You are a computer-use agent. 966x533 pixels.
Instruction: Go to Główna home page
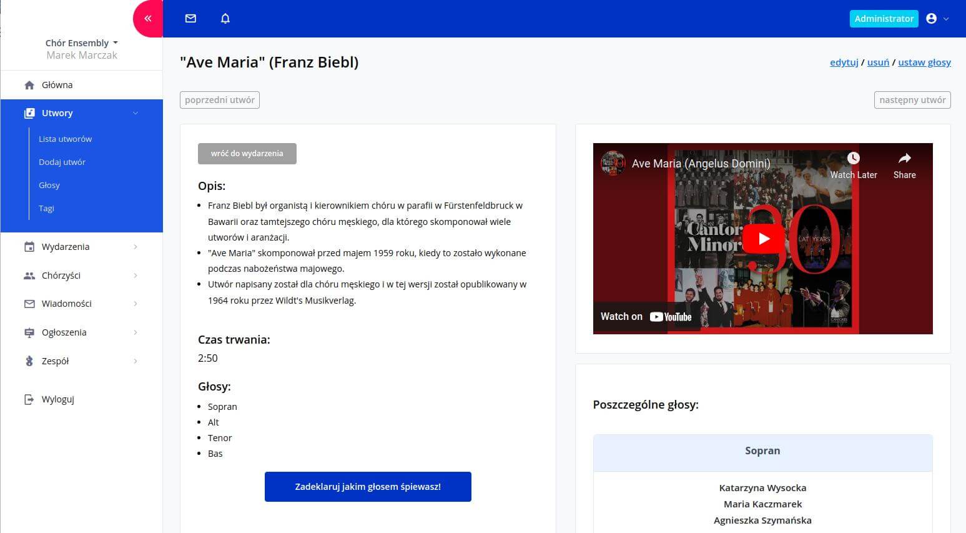click(x=57, y=85)
